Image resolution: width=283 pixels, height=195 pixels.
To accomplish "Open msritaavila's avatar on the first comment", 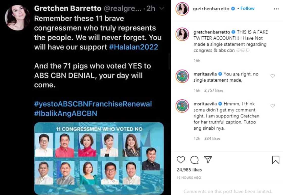I will click(182, 76).
